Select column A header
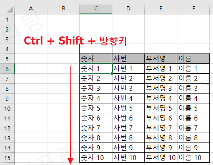 (x=31, y=9)
